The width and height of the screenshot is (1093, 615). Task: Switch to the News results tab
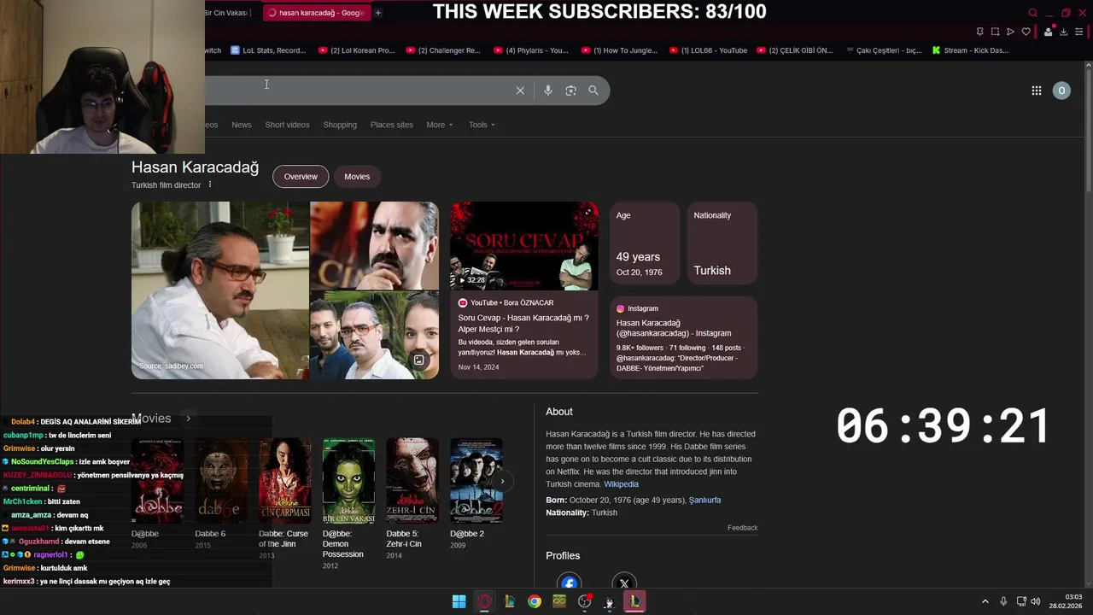(x=242, y=125)
